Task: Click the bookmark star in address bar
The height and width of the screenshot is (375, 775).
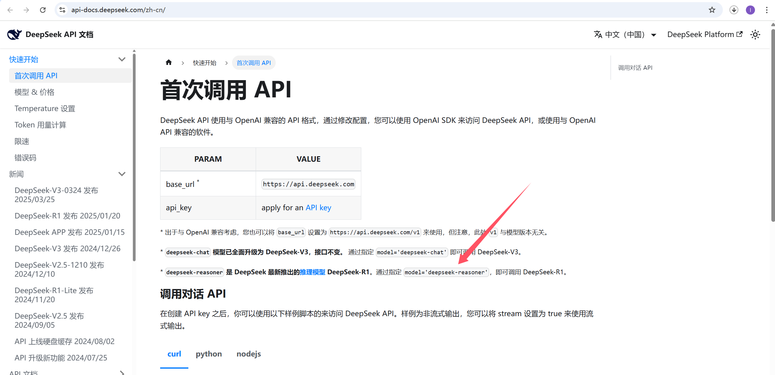Action: [712, 10]
